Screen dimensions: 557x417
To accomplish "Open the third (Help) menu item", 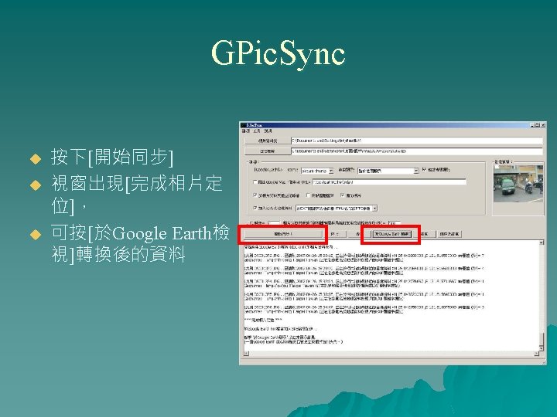I will click(x=268, y=131).
